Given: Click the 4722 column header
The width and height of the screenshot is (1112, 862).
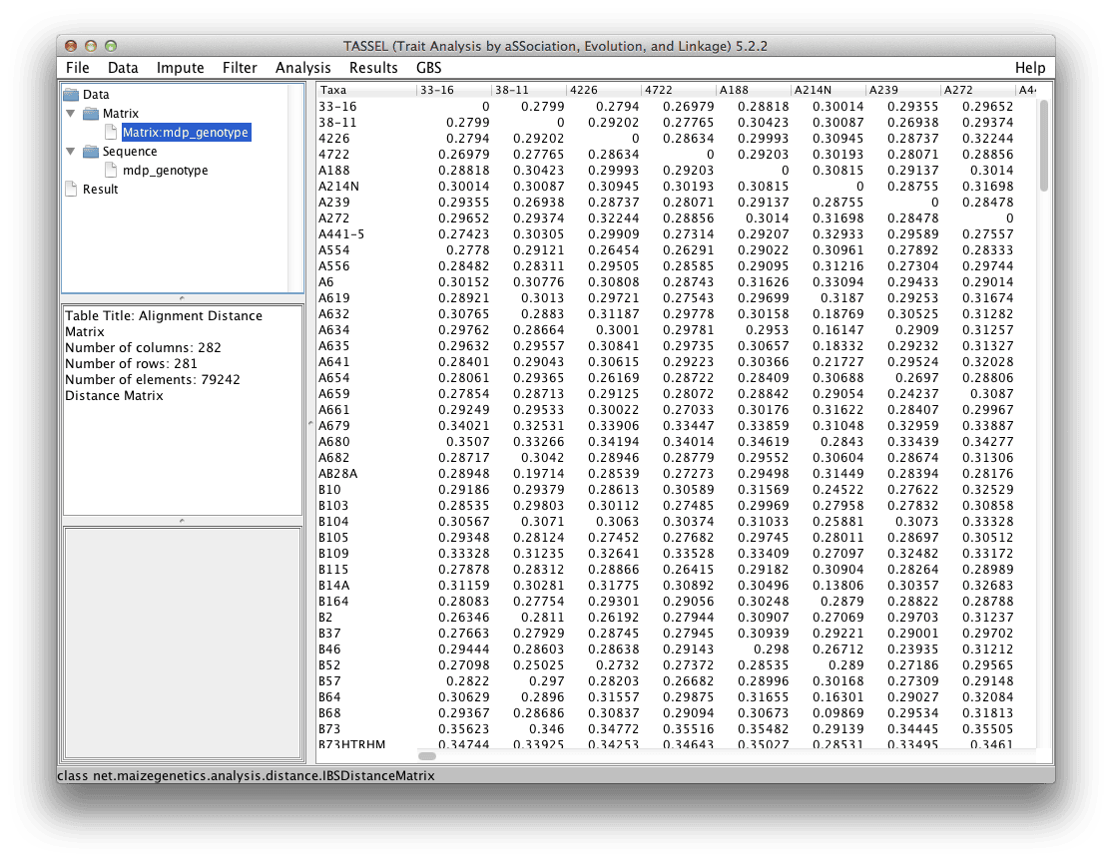Looking at the screenshot, I should click(678, 90).
